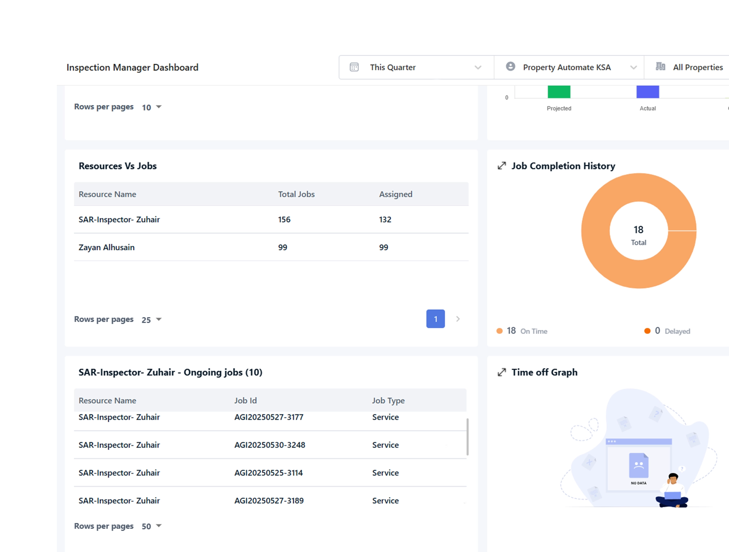This screenshot has width=729, height=552.
Task: Click the building icon beside All Properties
Action: 660,67
